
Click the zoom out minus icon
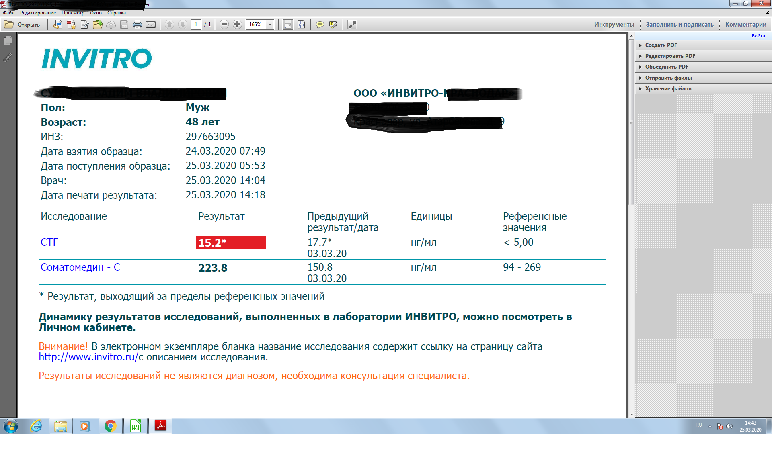coord(224,25)
